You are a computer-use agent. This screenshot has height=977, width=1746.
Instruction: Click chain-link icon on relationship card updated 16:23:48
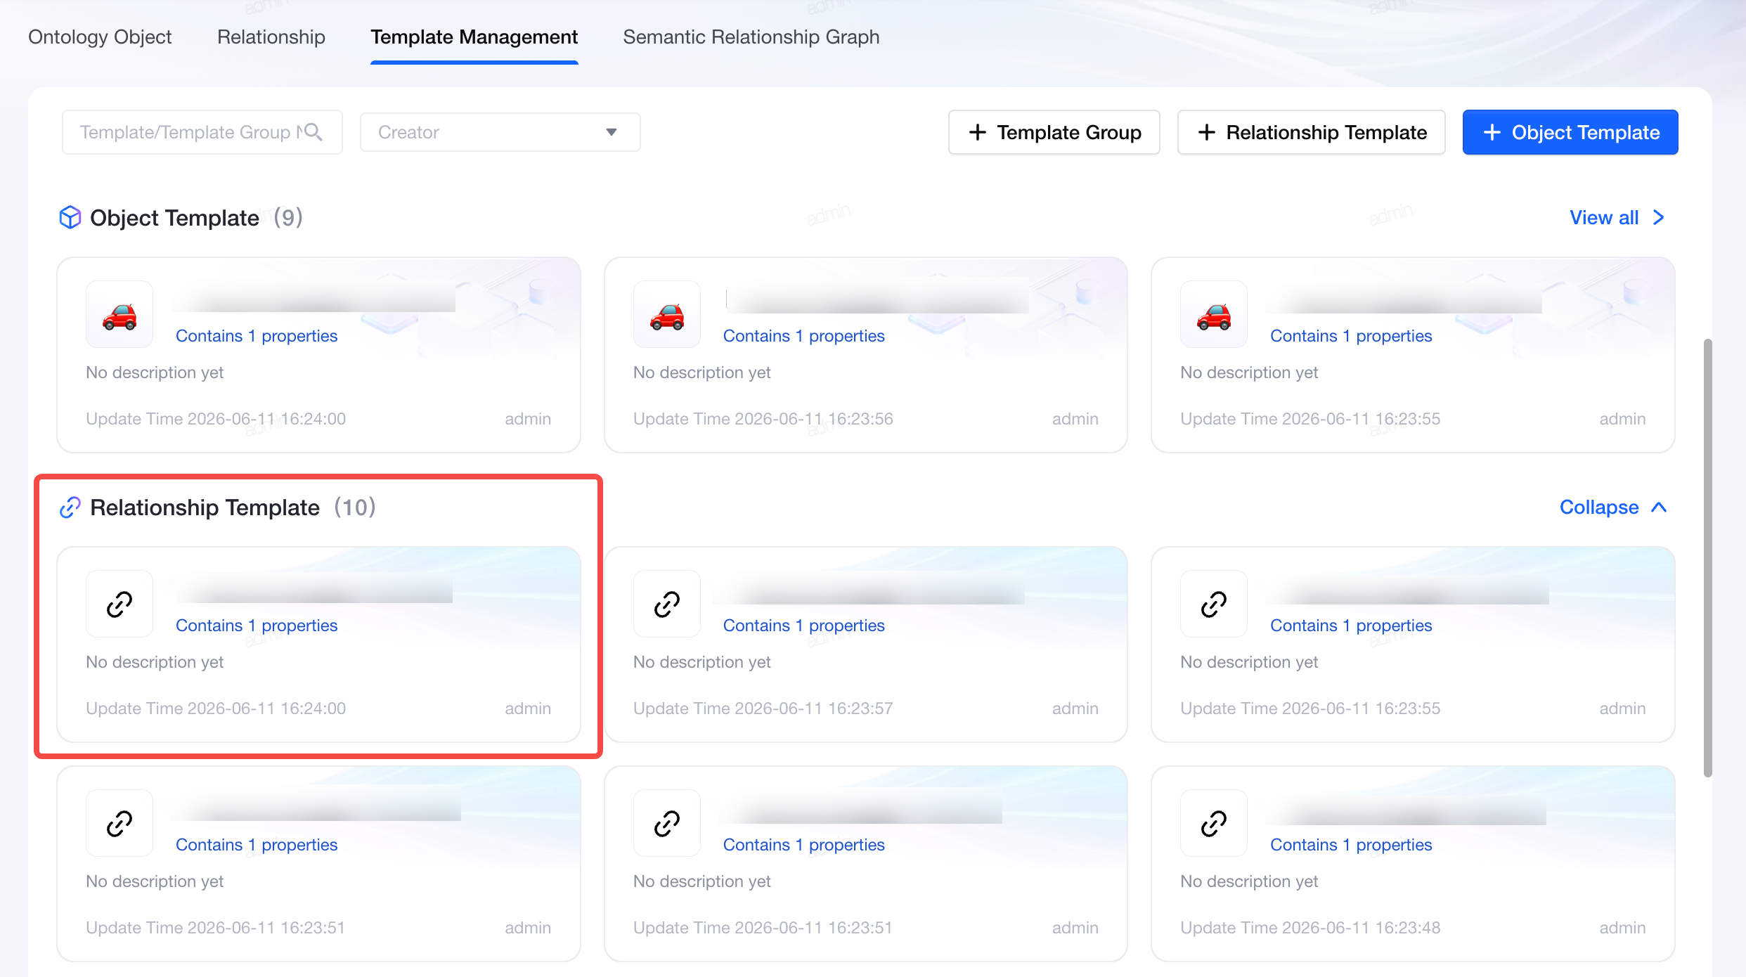point(1214,824)
